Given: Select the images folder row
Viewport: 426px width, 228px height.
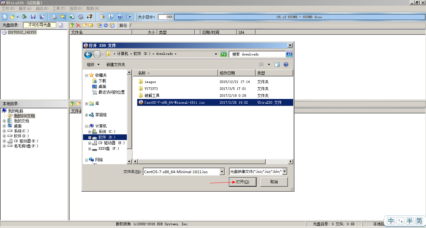Looking at the screenshot, I should [x=215, y=82].
